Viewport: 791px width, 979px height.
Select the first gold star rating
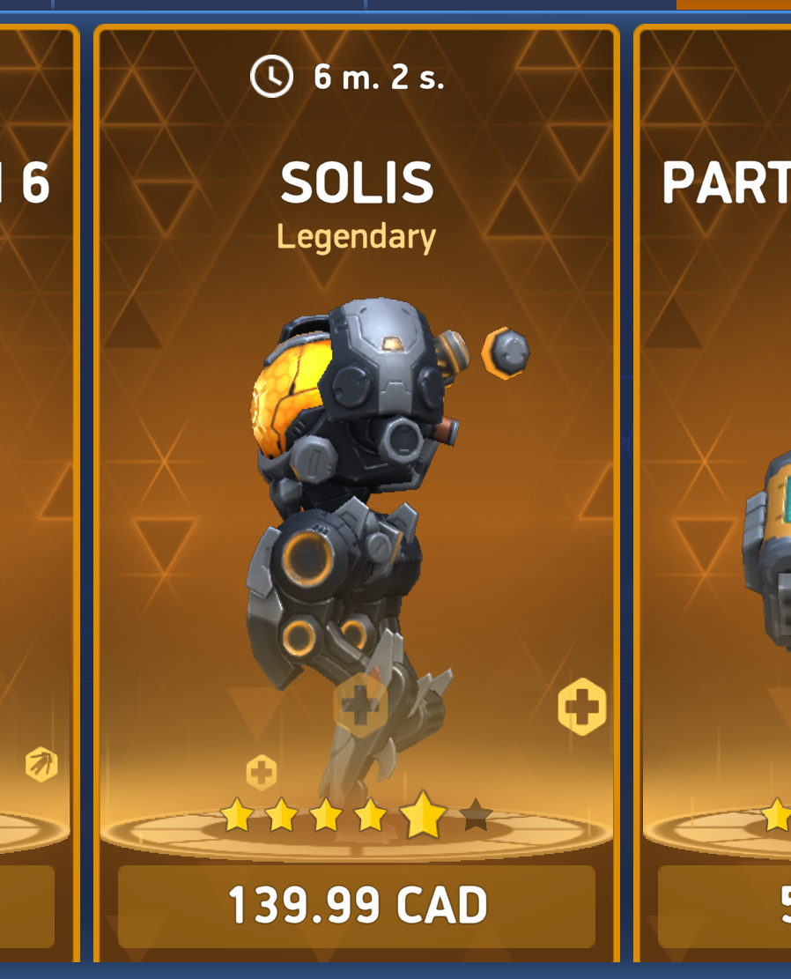(x=237, y=814)
